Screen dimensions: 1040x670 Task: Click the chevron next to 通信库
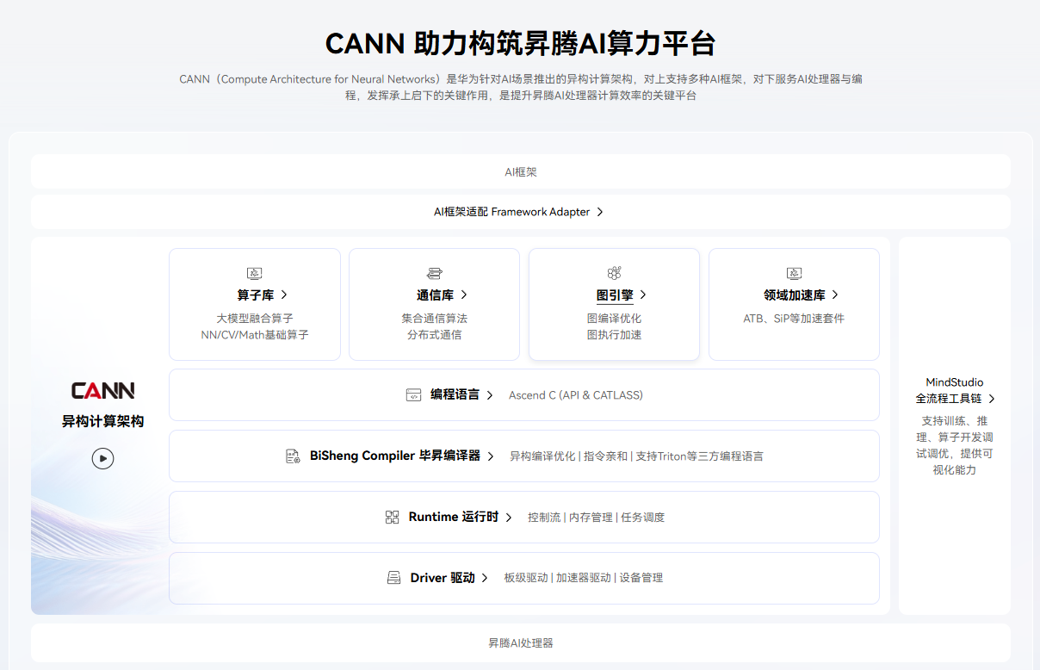pyautogui.click(x=464, y=295)
